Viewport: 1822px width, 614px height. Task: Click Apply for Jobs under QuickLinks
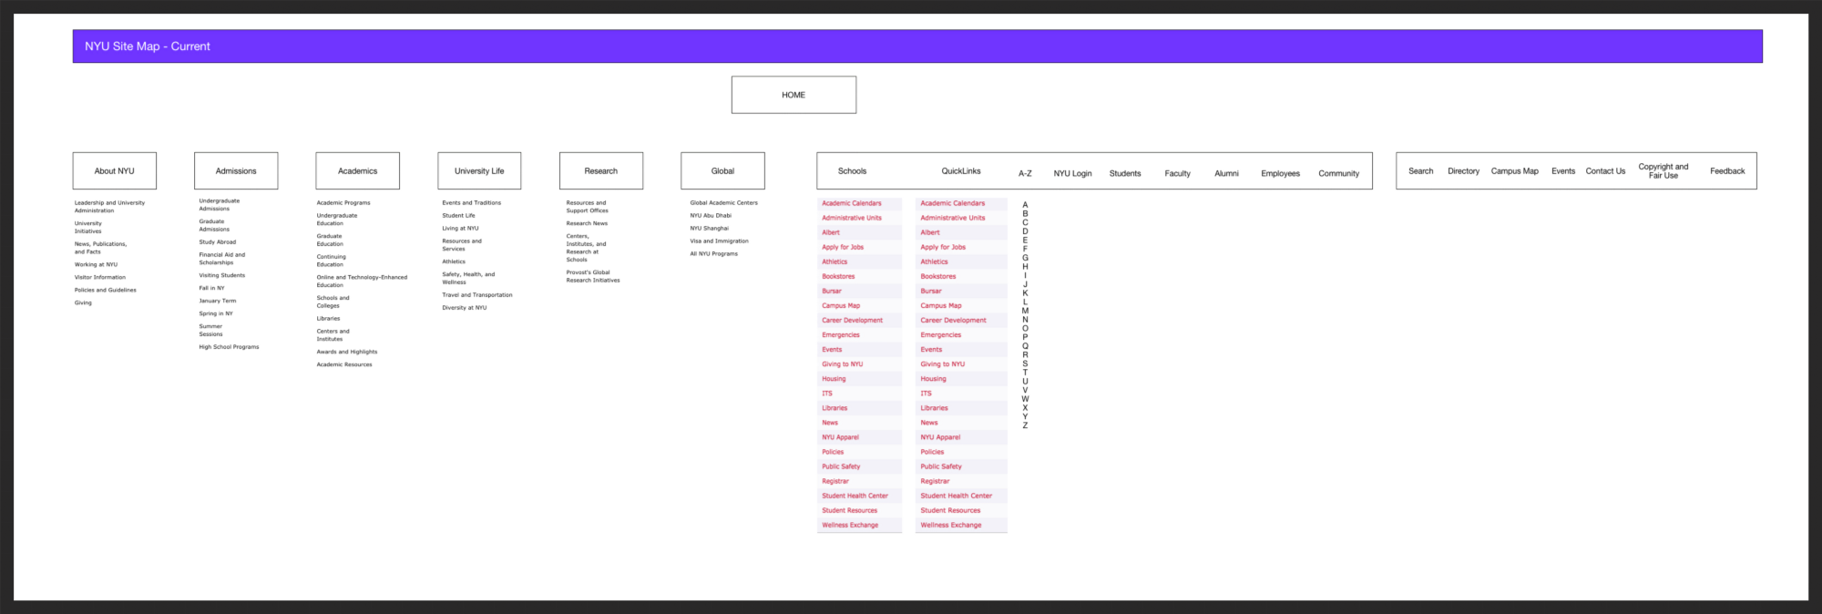tap(943, 247)
